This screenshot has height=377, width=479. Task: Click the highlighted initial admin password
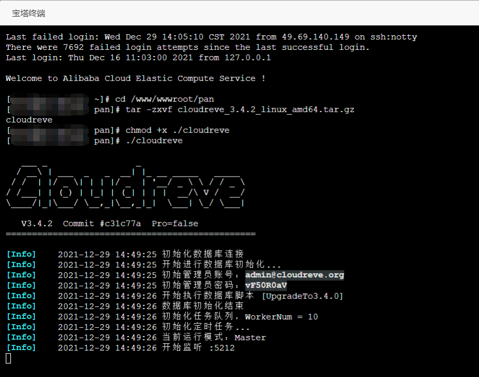point(266,285)
